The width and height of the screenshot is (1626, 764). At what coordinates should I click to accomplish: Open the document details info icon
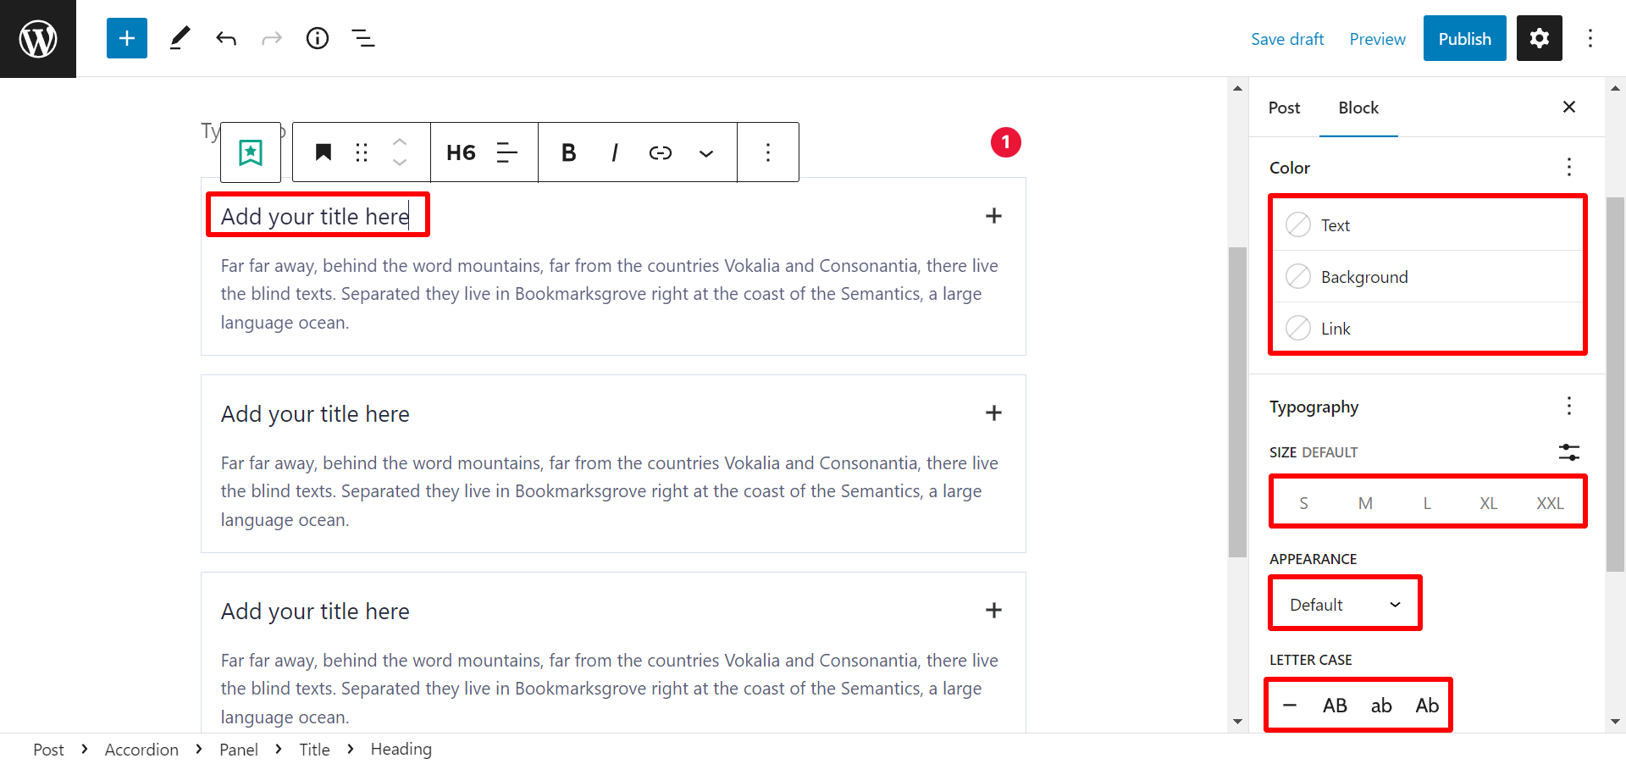[318, 38]
